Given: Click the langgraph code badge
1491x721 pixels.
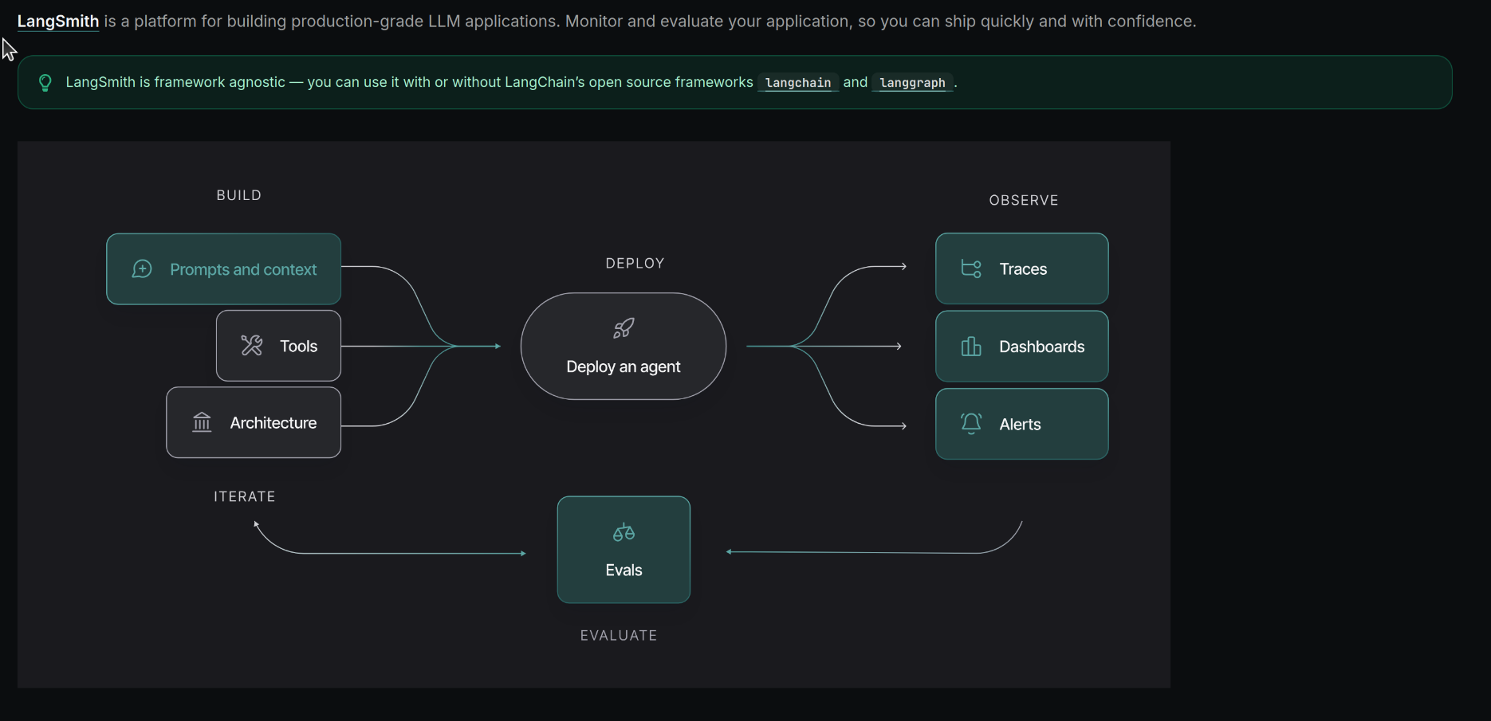Looking at the screenshot, I should pyautogui.click(x=912, y=82).
